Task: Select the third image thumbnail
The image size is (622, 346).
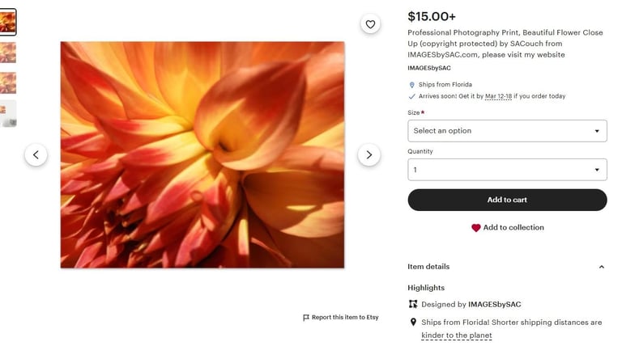Action: [x=8, y=83]
